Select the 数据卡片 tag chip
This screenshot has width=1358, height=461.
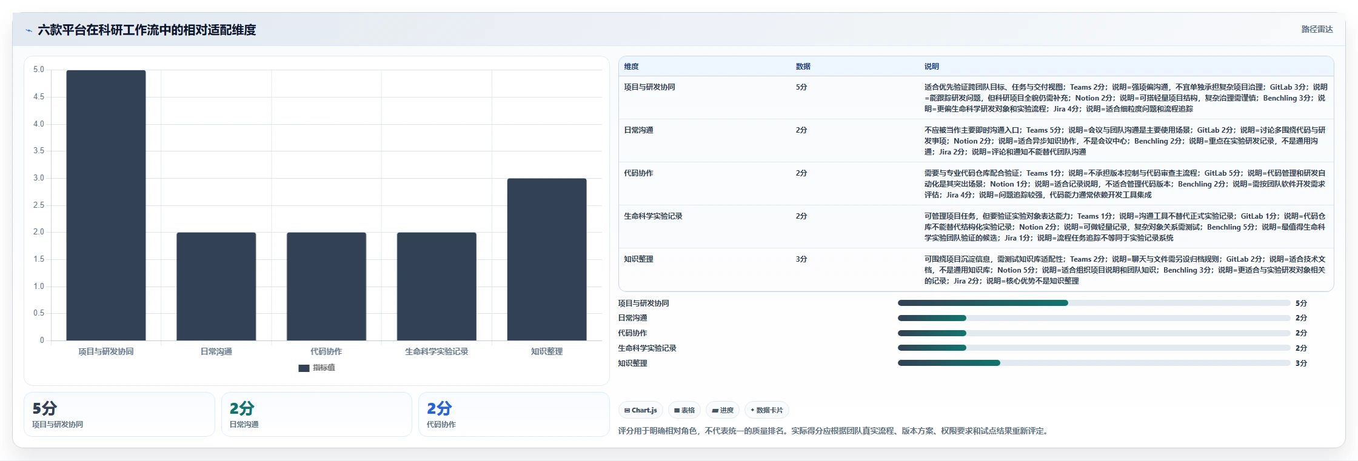(x=767, y=410)
